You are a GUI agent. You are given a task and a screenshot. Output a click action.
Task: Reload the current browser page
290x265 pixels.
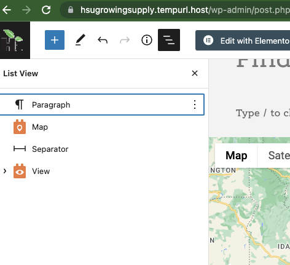pyautogui.click(x=46, y=10)
